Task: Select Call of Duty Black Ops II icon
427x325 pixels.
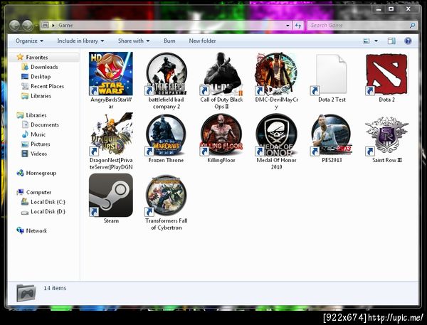Action: tap(221, 73)
